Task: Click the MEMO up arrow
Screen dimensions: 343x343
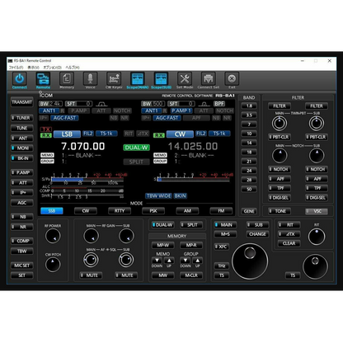Action: pos(169,261)
